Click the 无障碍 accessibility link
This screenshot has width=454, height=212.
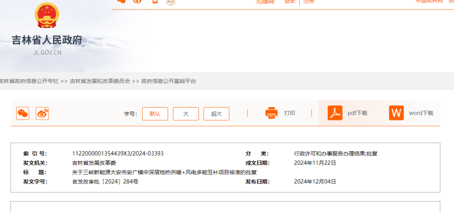pos(265,2)
